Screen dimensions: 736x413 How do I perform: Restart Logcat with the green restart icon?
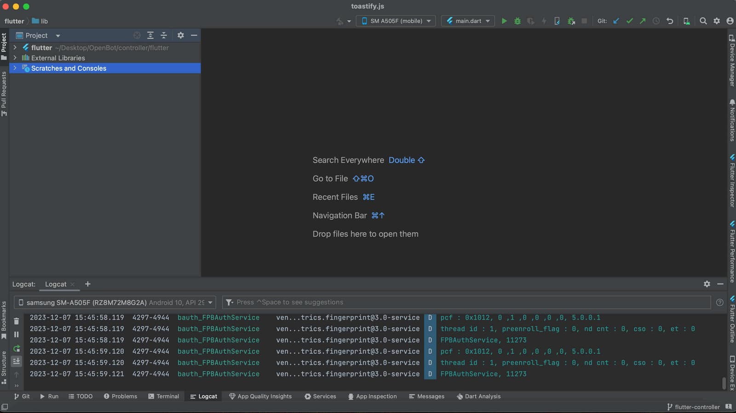(17, 348)
